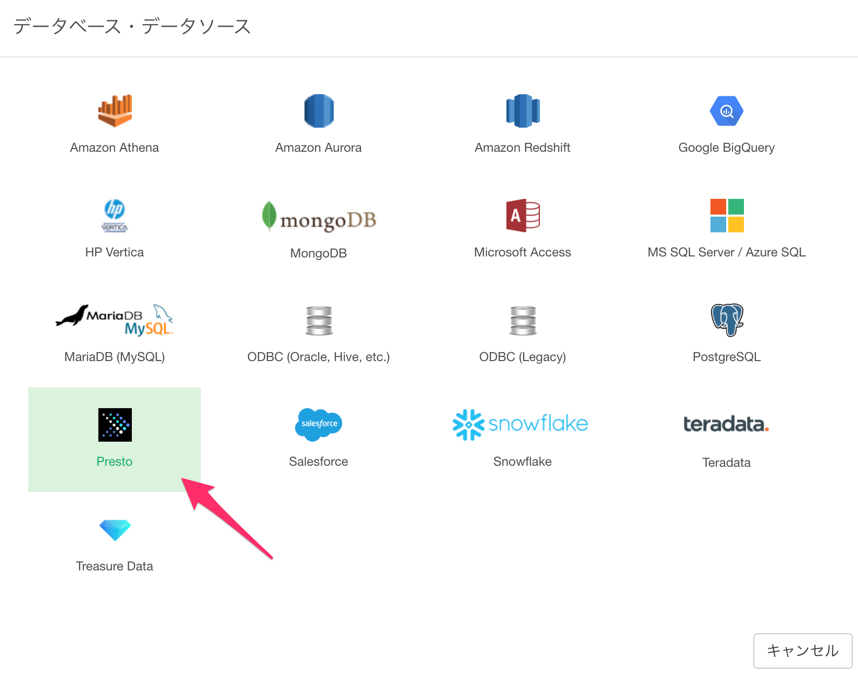Select the Salesforce cloud icon
The image size is (858, 674).
tap(319, 425)
